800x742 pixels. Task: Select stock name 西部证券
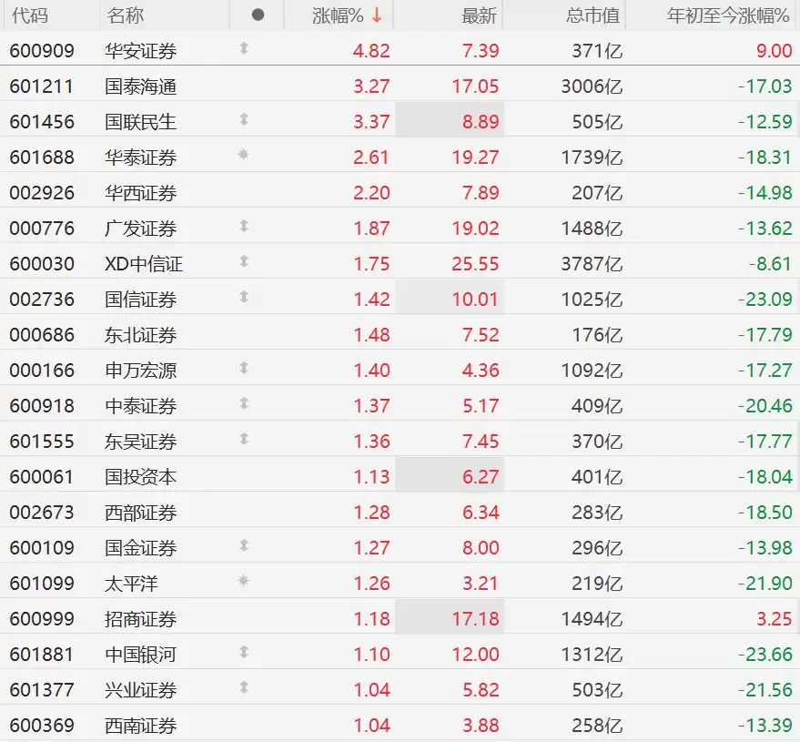pyautogui.click(x=140, y=512)
